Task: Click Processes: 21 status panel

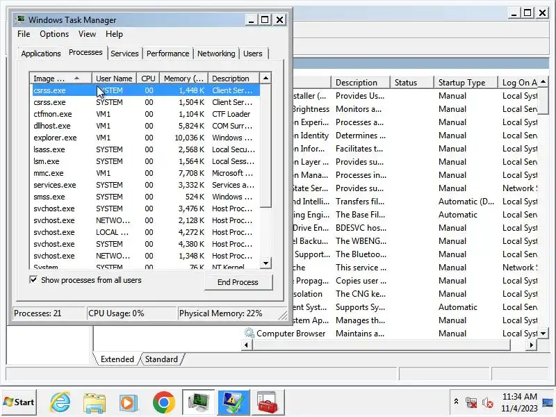Action: 49,313
